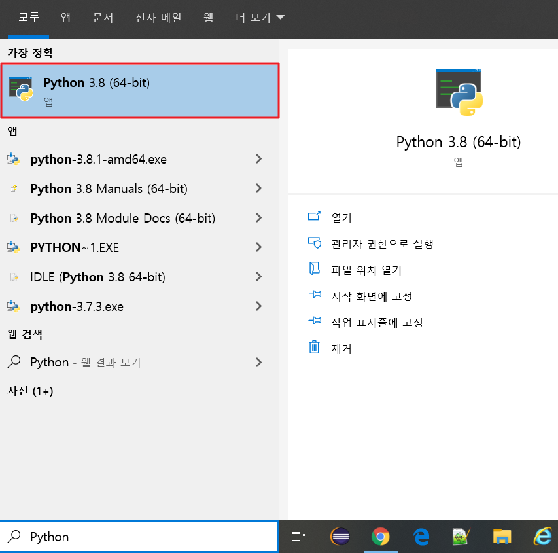Image resolution: width=558 pixels, height=553 pixels.
Task: Expand arrow for Python 3.8 Module Docs
Action: coord(258,218)
